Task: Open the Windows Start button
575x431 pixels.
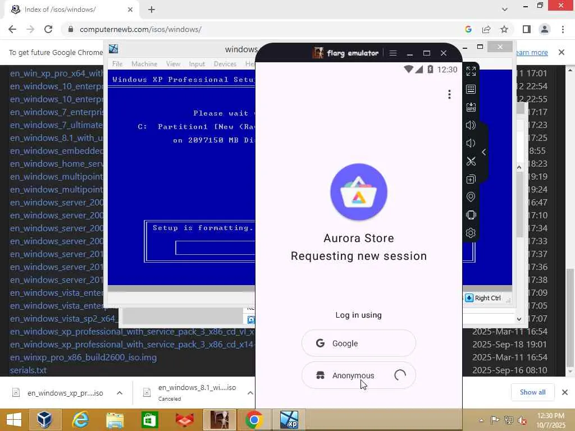Action: coord(14,420)
